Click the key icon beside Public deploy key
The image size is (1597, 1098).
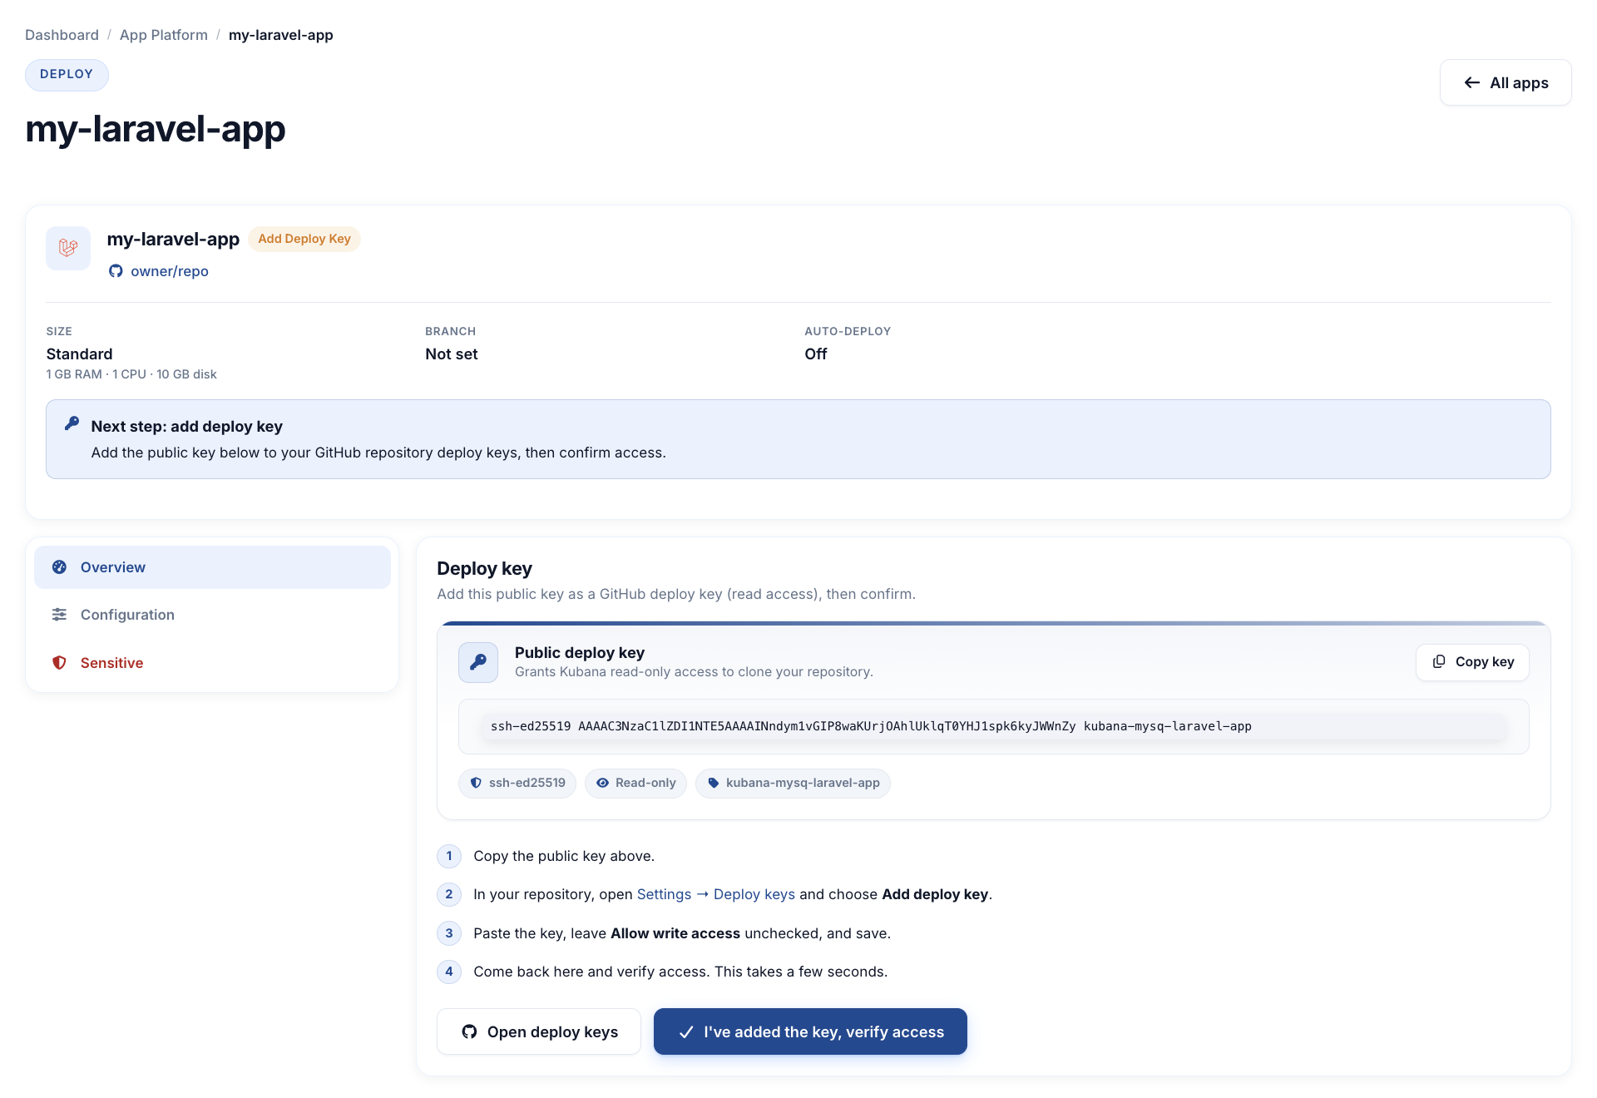(x=478, y=662)
